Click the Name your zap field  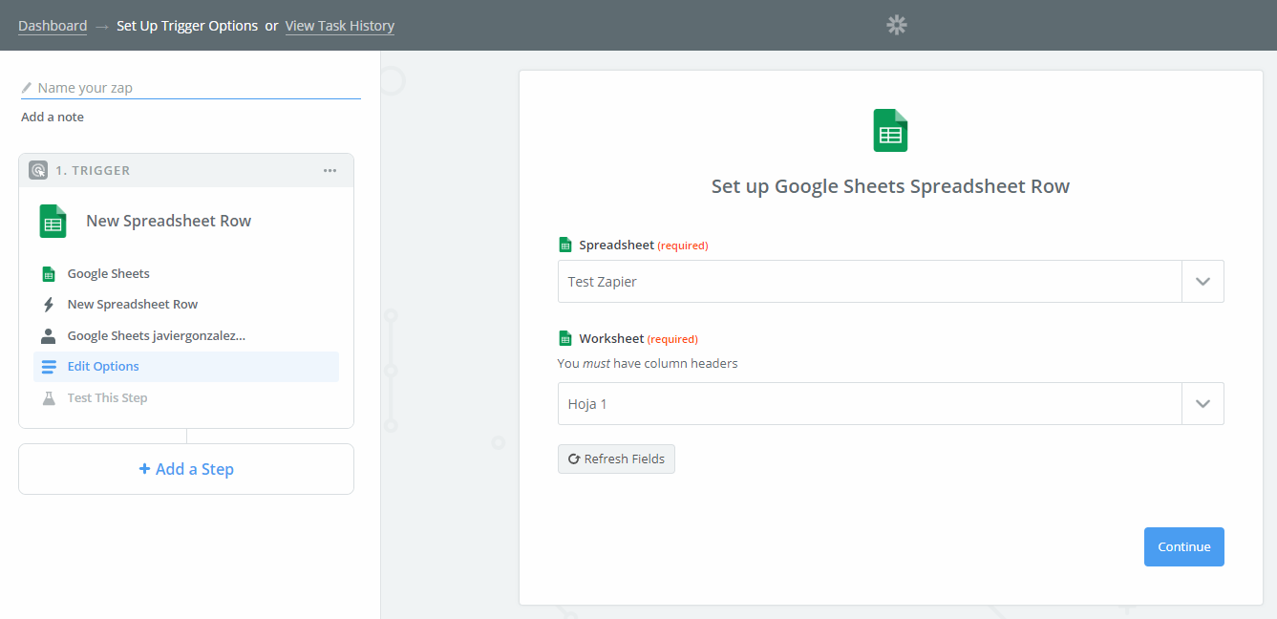coord(196,88)
